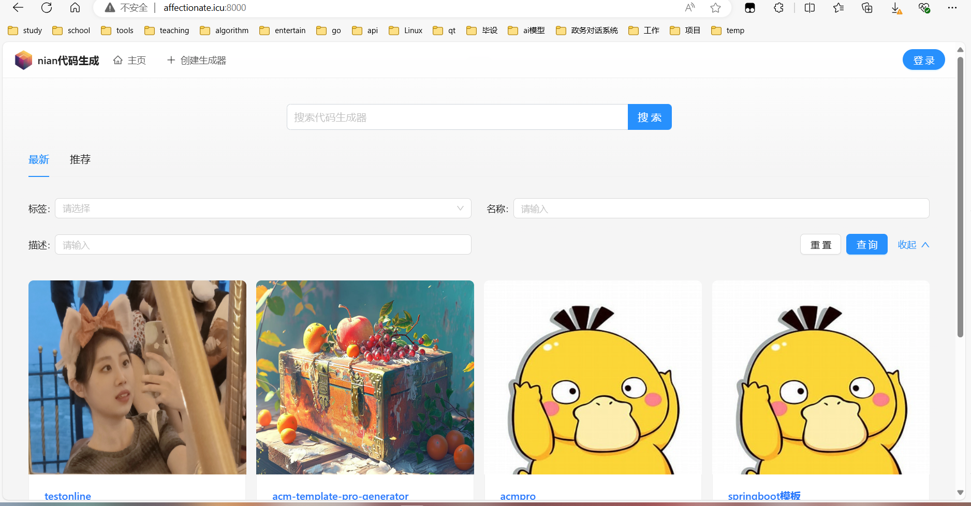Open the study bookmarks folder
This screenshot has width=971, height=506.
(25, 31)
